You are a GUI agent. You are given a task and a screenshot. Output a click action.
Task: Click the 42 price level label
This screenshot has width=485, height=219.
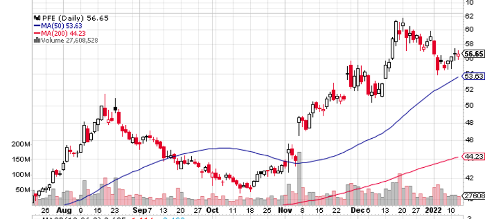pyautogui.click(x=469, y=178)
